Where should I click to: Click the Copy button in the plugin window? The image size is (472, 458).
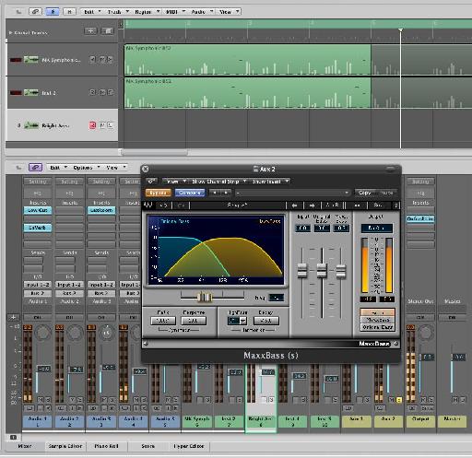365,193
